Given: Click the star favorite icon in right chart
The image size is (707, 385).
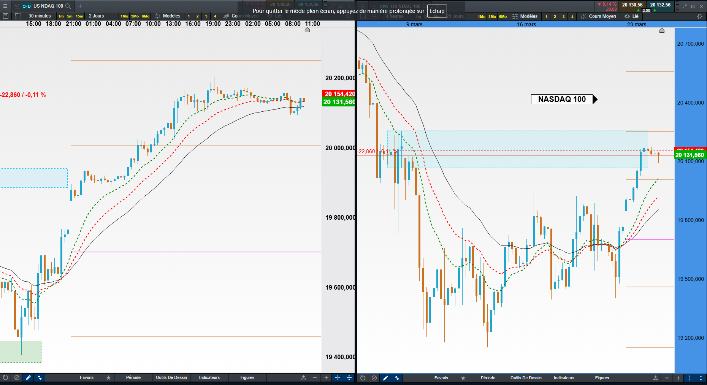Looking at the screenshot, I should 463,378.
